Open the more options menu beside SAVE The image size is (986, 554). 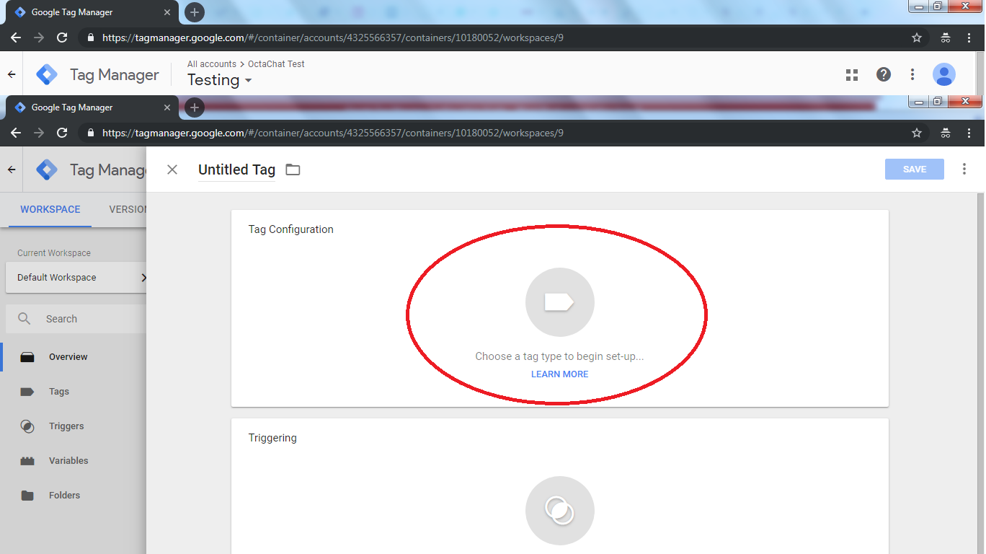click(964, 169)
